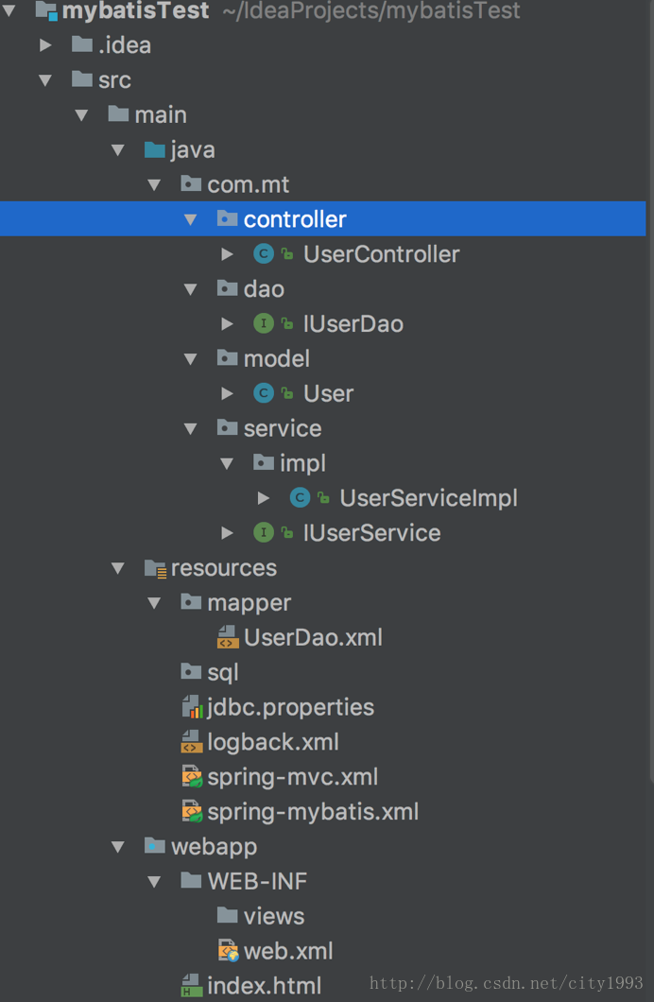
Task: Click the spring-mybatis.xml Spring config icon
Action: pyautogui.click(x=192, y=812)
